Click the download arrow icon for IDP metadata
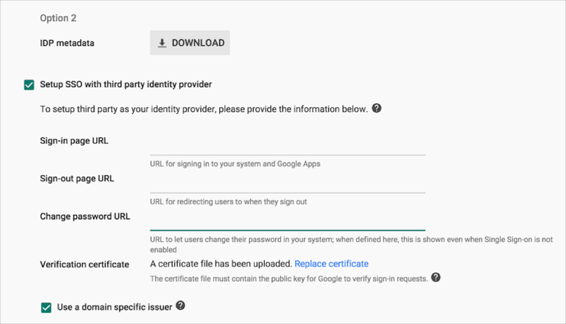The height and width of the screenshot is (324, 566). click(162, 43)
